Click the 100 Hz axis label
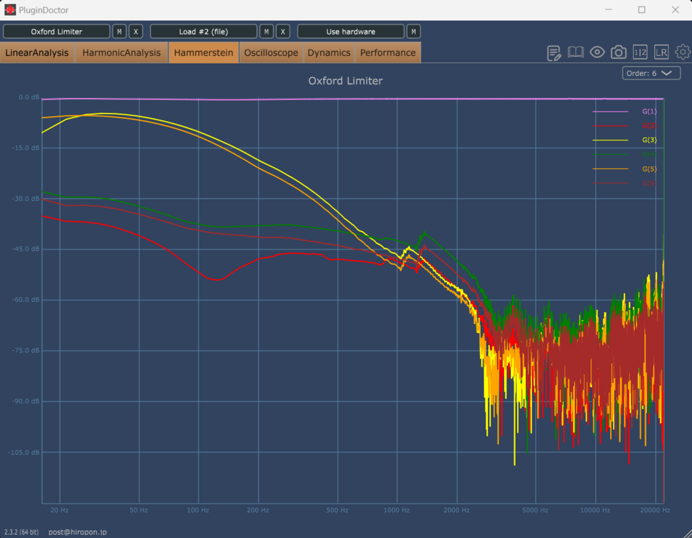 [198, 510]
